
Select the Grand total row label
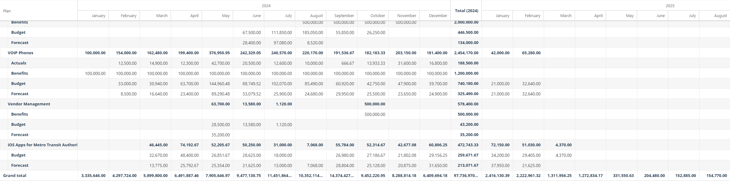(39, 175)
